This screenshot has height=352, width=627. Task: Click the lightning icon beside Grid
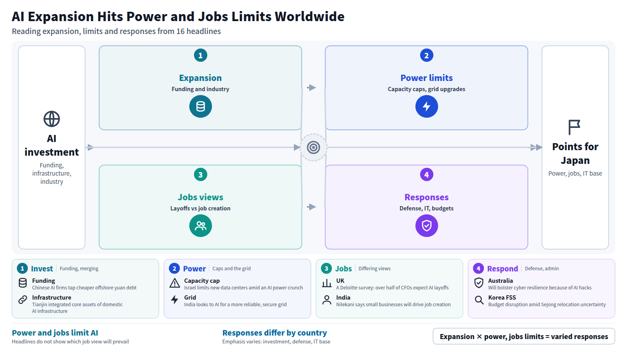click(175, 300)
